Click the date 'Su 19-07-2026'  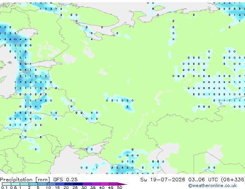coord(163,180)
